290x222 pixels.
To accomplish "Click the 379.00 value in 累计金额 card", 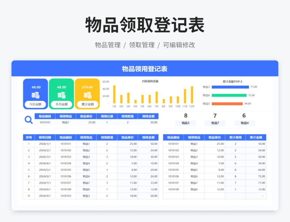I will coord(87,87).
